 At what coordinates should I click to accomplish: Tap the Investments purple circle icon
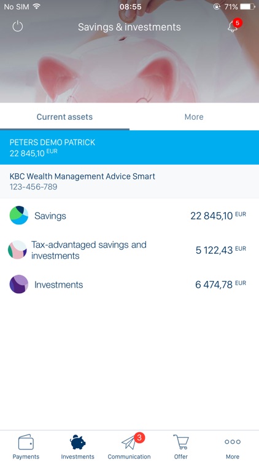[x=19, y=285]
